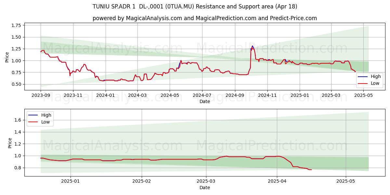Click the 1.75 price tick label

pos(16,25)
